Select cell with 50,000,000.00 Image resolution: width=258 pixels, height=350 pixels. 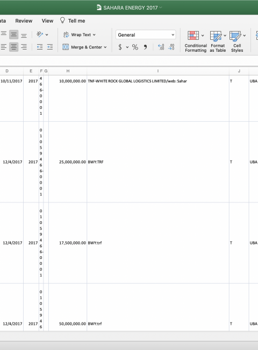(68, 307)
